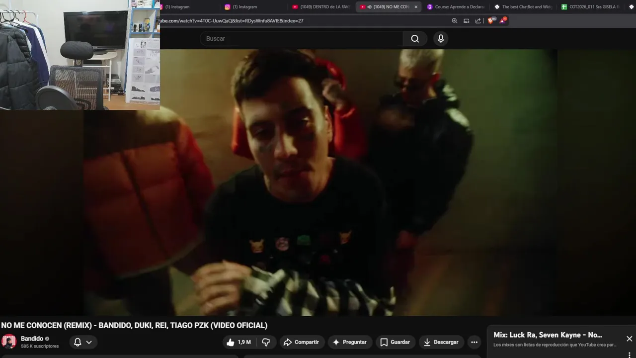Switch to COT2026_011 Sra GISELA spreadsheet tab

tap(590, 7)
